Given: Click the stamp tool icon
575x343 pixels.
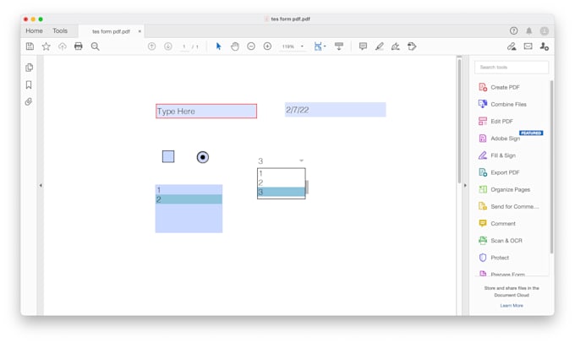Looking at the screenshot, I should [412, 46].
